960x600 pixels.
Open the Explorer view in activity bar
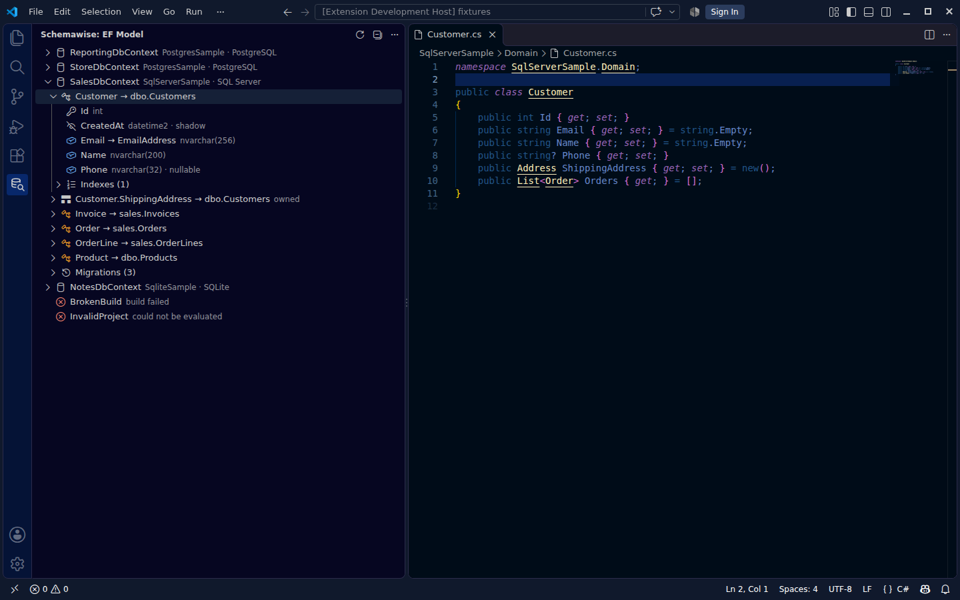click(x=17, y=38)
